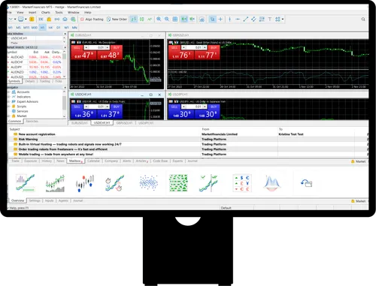Viewport: 376px width, 286px height.
Task: Select the vertical line drawing tool
Action: 229,20
